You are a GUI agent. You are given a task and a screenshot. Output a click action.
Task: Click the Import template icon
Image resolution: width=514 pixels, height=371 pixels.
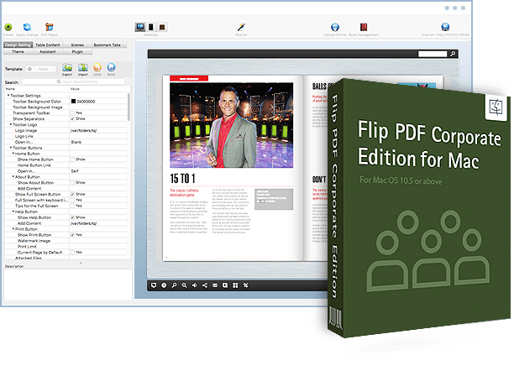click(x=83, y=67)
